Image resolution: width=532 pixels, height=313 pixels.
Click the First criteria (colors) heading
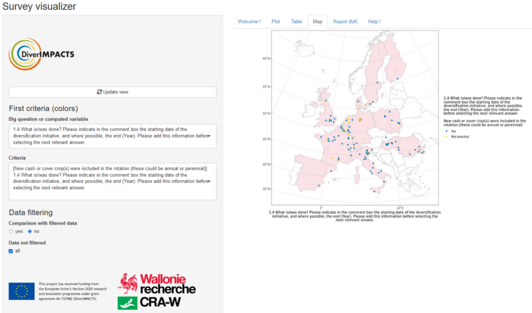click(x=43, y=108)
